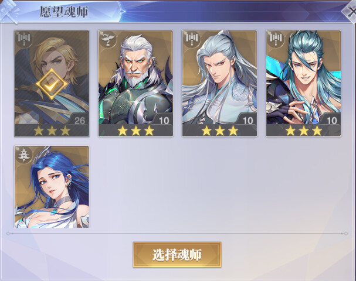Click the 选择魂师 button
Image resolution: width=356 pixels, height=281 pixels.
tap(177, 255)
